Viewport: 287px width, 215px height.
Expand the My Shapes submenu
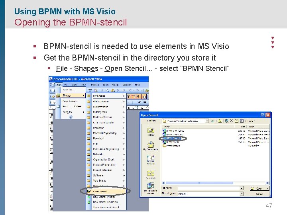click(x=106, y=96)
